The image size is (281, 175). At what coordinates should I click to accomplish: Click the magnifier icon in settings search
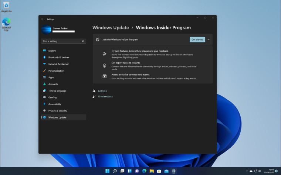83,41
